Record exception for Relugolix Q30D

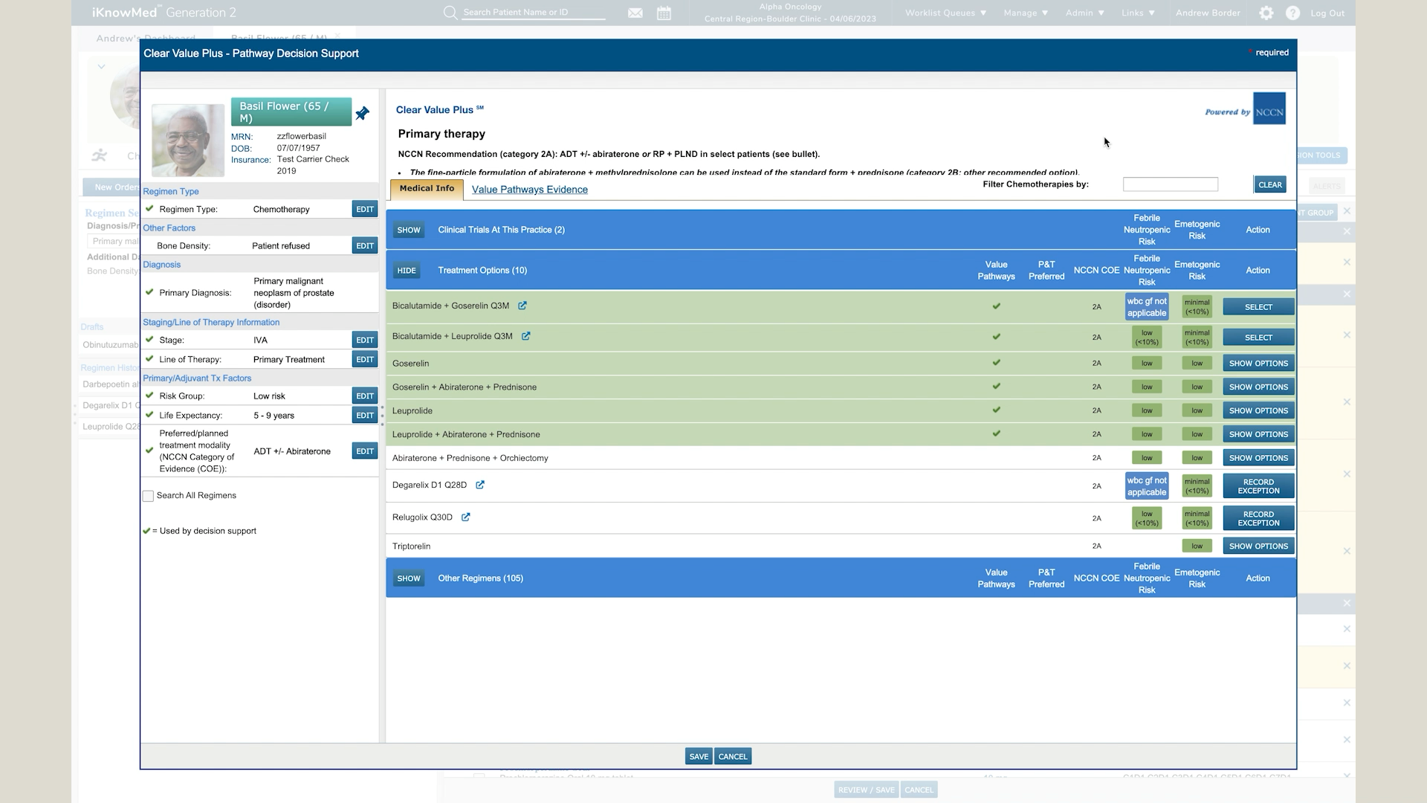coord(1258,518)
